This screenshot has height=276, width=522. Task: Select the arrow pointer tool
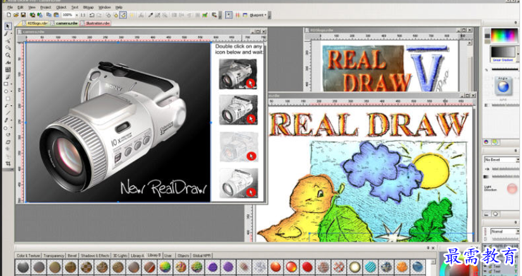8,26
